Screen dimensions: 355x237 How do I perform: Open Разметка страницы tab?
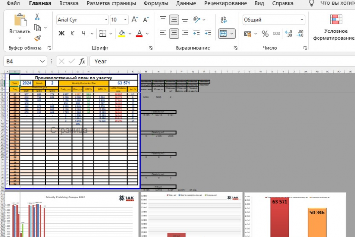coord(111,3)
